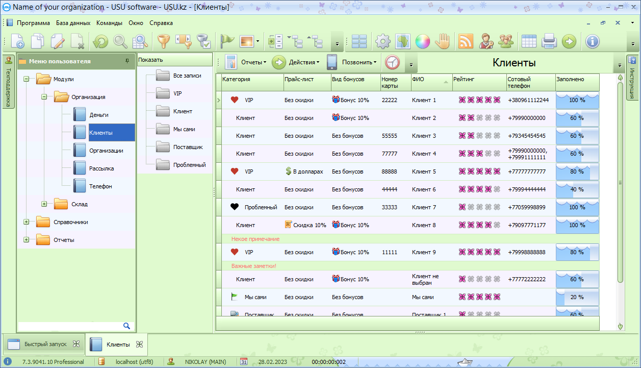
Task: Open the filter funnel tool
Action: pyautogui.click(x=163, y=41)
